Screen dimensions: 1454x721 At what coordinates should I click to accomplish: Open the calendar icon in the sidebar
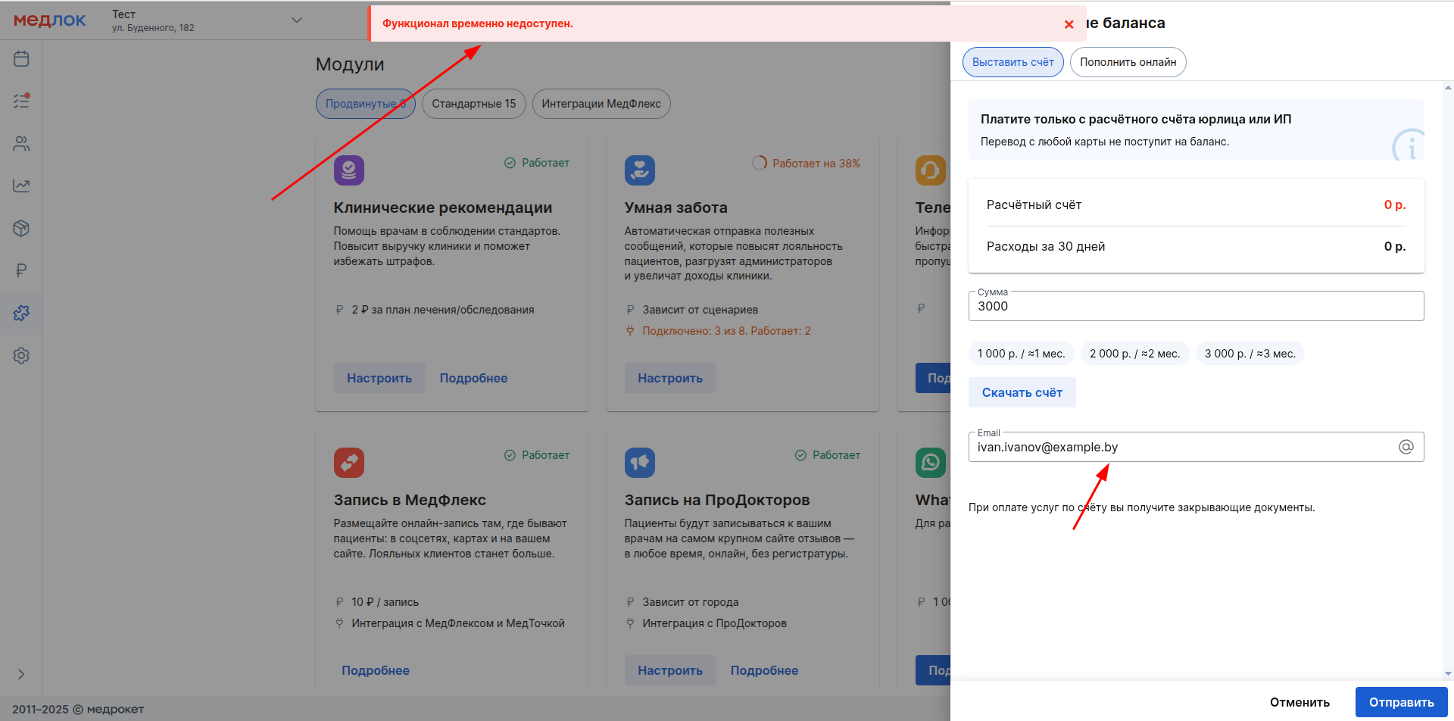coord(21,58)
